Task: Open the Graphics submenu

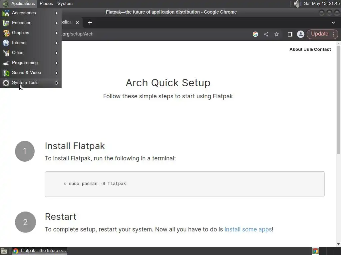Action: [x=31, y=33]
